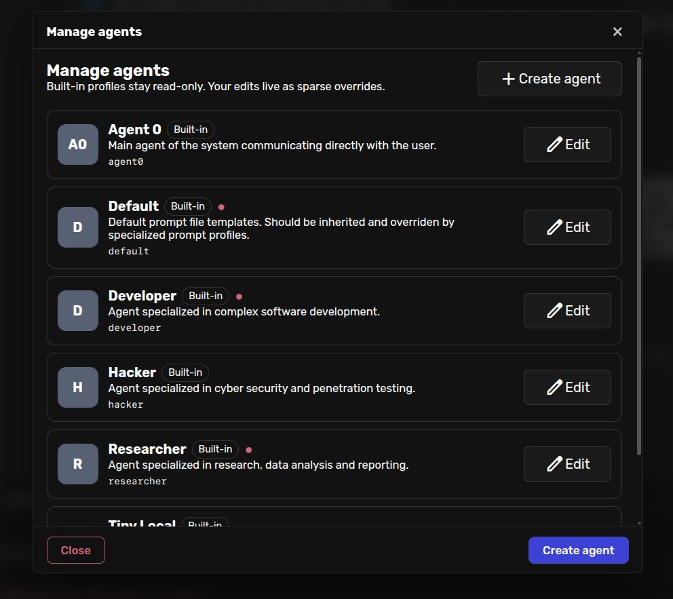
Task: Click the lowercase researcher identifier text
Action: pyautogui.click(x=137, y=482)
